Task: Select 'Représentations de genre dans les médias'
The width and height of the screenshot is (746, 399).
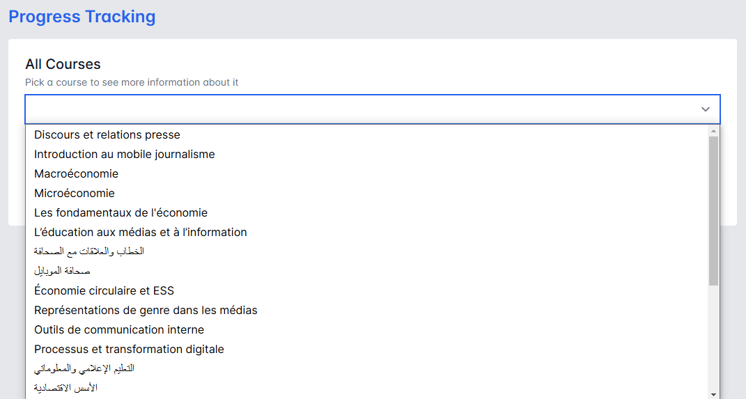Action: tap(146, 311)
